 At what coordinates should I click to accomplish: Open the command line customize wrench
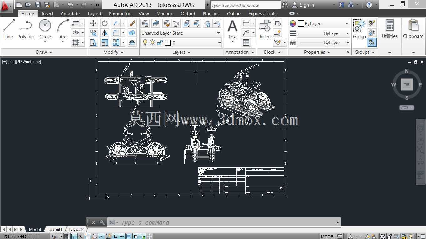102,222
